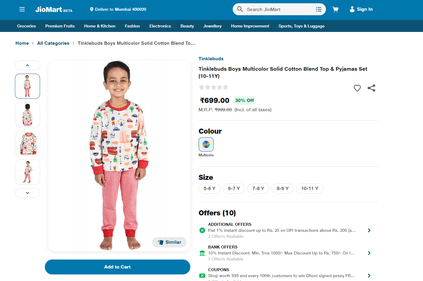The width and height of the screenshot is (423, 281).
Task: Add product to wishlist heart icon
Action: coord(357,88)
